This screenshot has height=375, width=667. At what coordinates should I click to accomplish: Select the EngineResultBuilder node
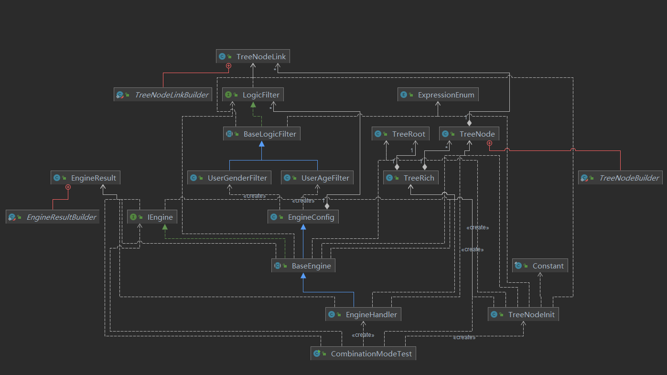point(53,217)
